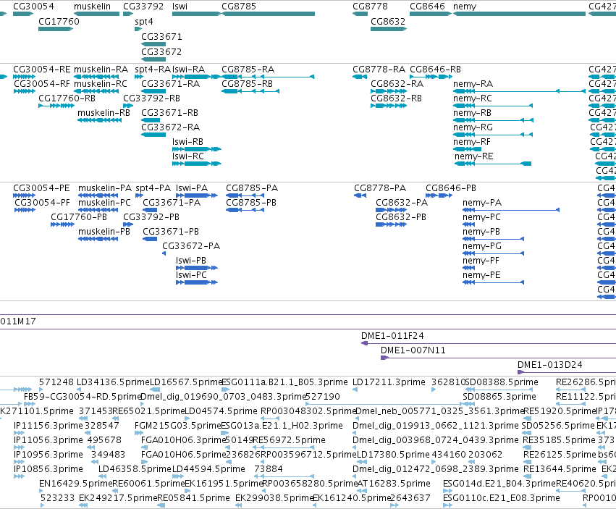
Task: Select transcript Iswi-RC
Action: tap(188, 156)
